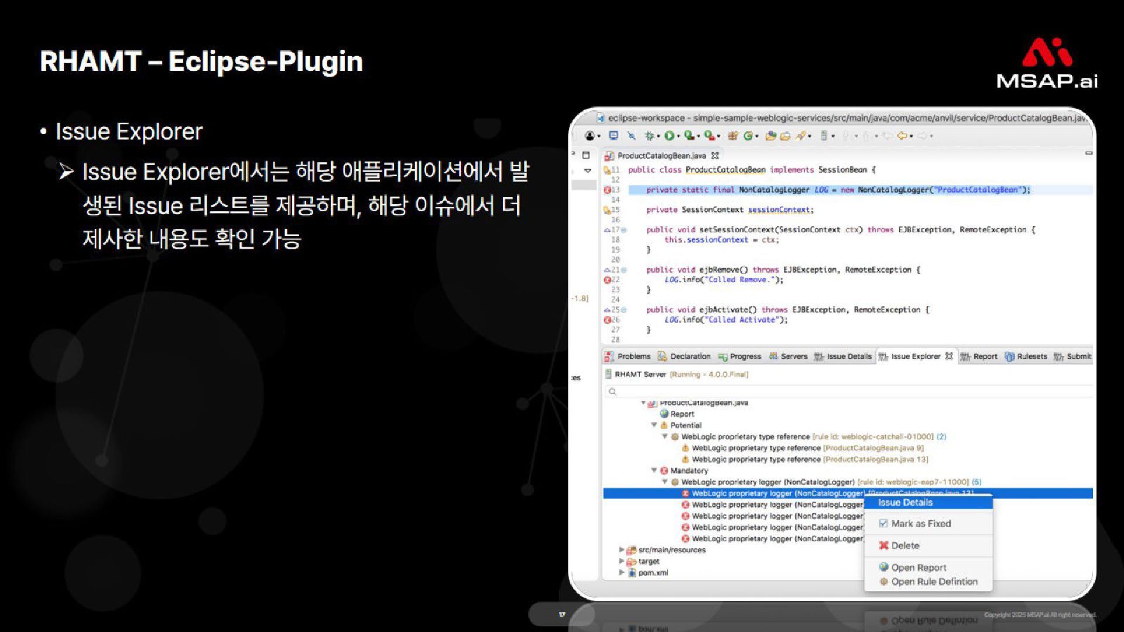Click the Run Last Tool coverage icon
Viewport: 1124px width, 632px height.
[689, 136]
